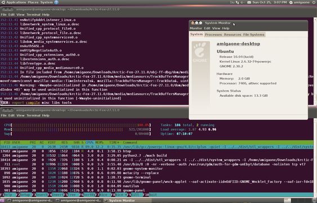Open the mail envelope indicator icon
Image resolution: width=317 pixels, height=203 pixels.
[249, 2]
